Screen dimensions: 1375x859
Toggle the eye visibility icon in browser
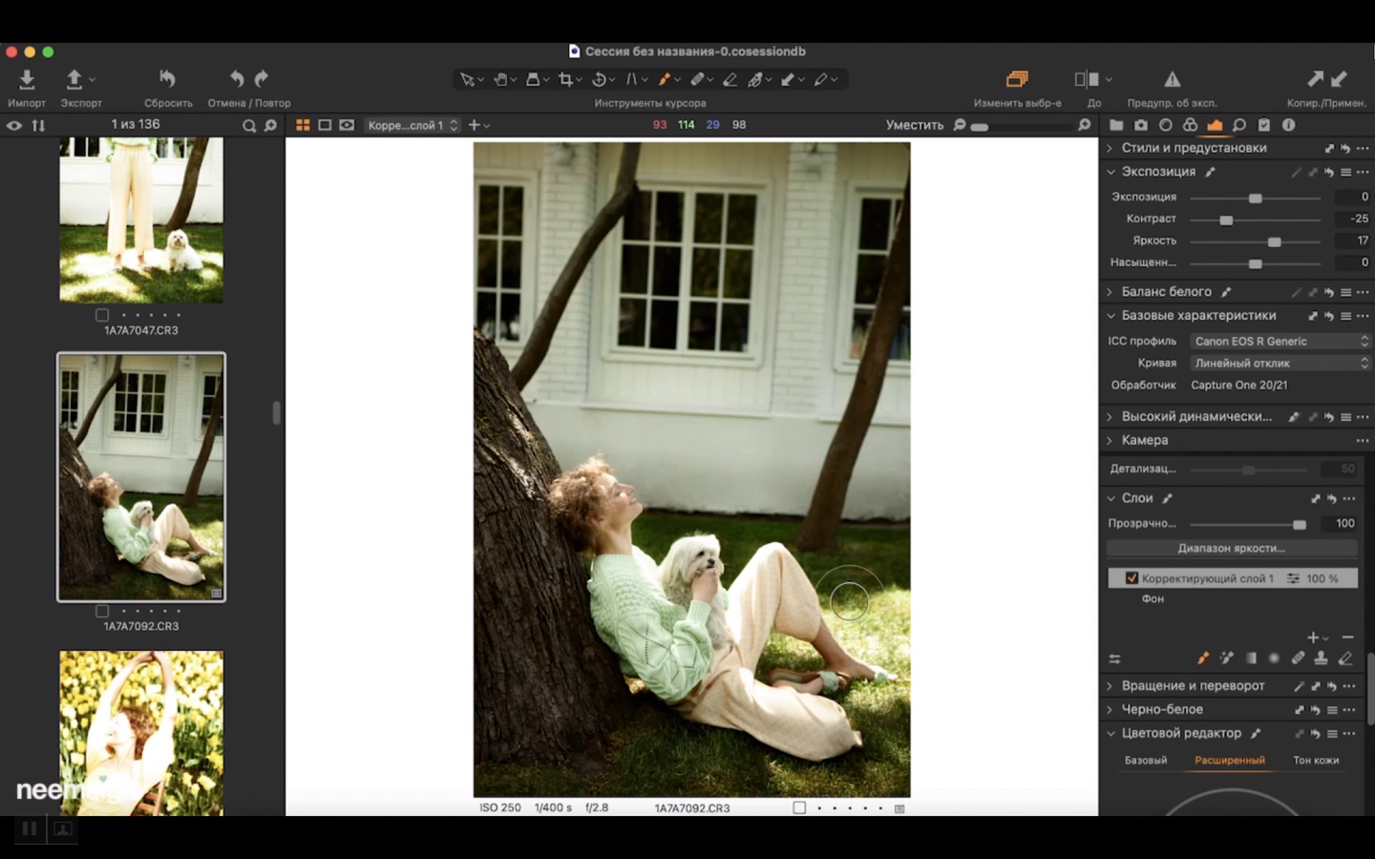pos(14,125)
